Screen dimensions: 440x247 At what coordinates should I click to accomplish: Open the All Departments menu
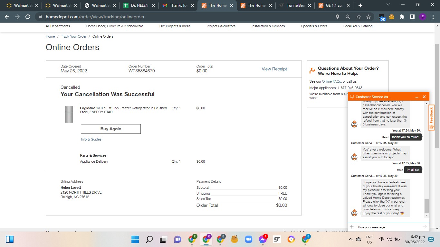(x=58, y=26)
